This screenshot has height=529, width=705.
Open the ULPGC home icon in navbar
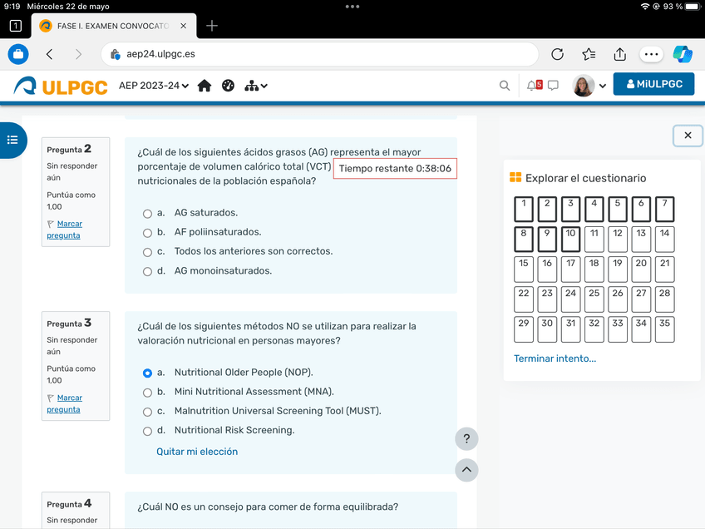click(204, 85)
